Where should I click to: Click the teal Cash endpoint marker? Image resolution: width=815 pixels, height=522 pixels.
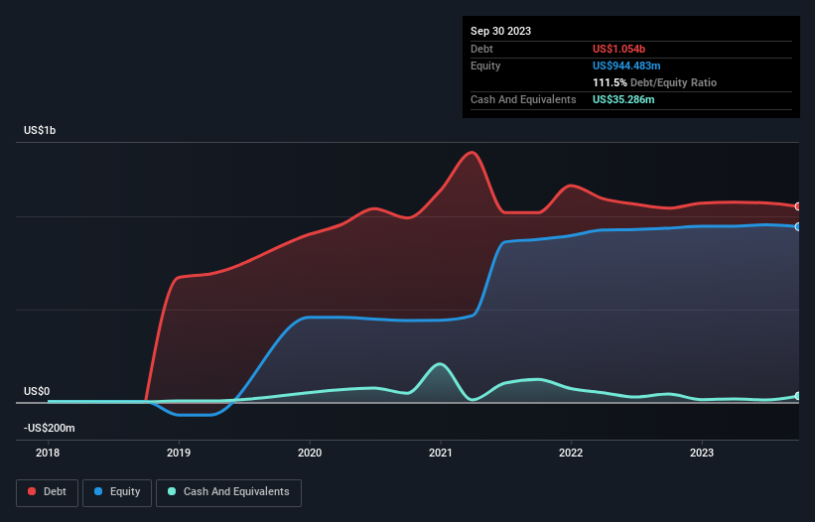[x=798, y=396]
